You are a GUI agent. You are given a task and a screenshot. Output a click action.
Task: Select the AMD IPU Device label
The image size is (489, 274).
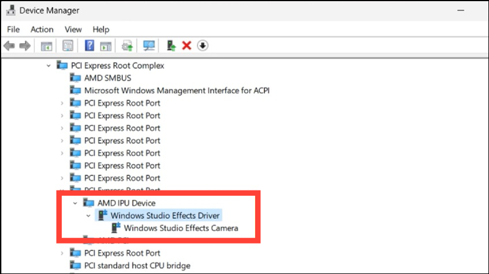point(126,203)
